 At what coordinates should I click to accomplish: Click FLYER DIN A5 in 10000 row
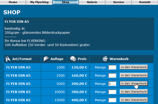click(18, 92)
